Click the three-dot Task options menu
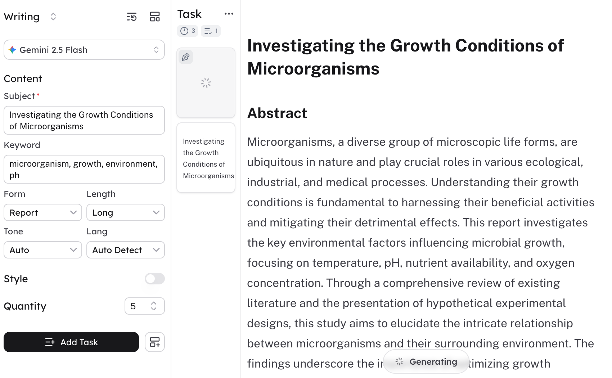This screenshot has width=612, height=378. coord(229,14)
